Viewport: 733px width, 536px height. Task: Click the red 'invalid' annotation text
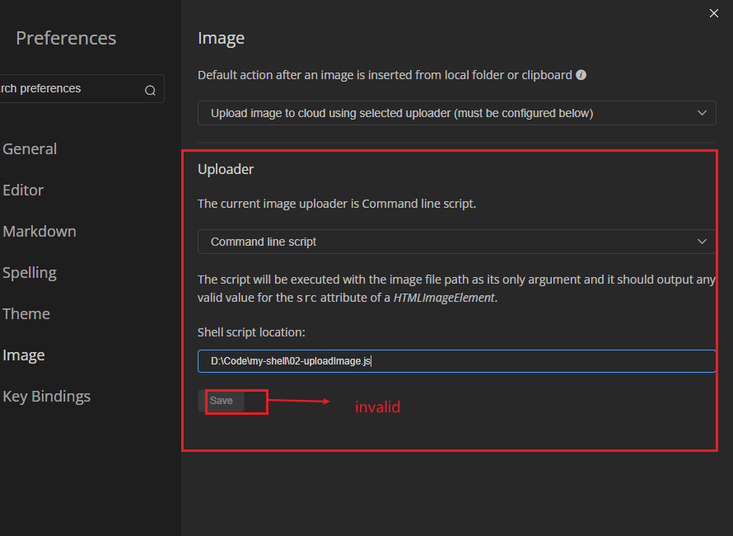pyautogui.click(x=378, y=407)
